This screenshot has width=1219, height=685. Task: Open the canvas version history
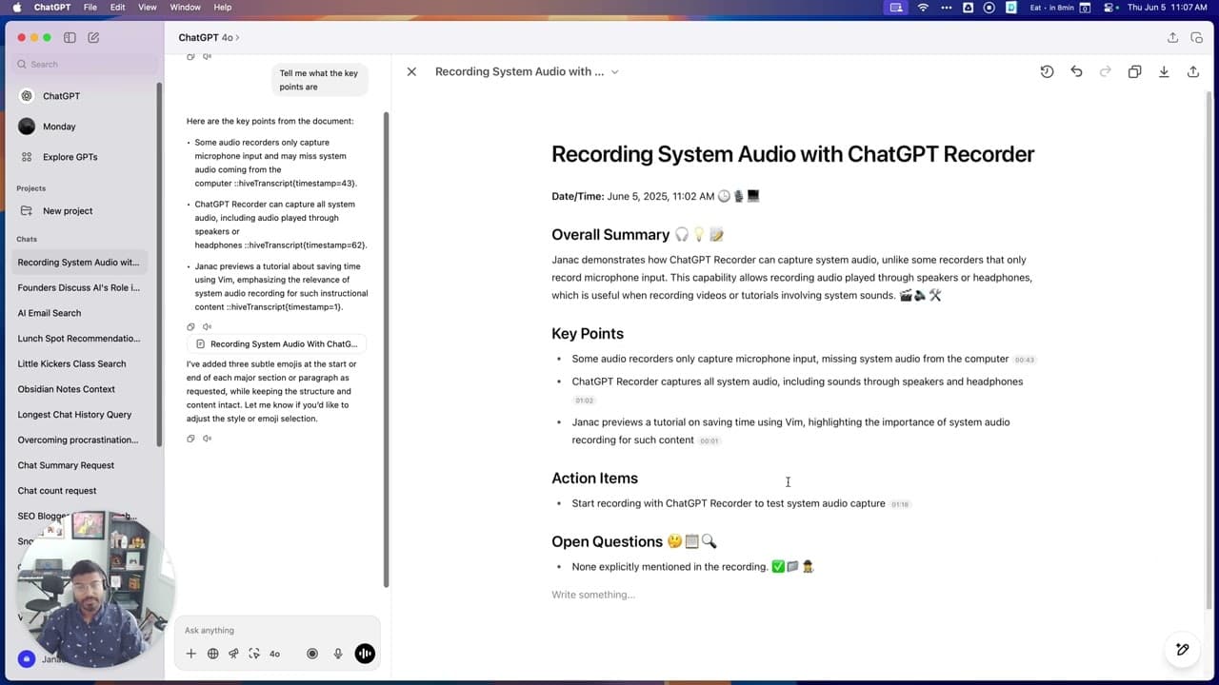(1047, 71)
